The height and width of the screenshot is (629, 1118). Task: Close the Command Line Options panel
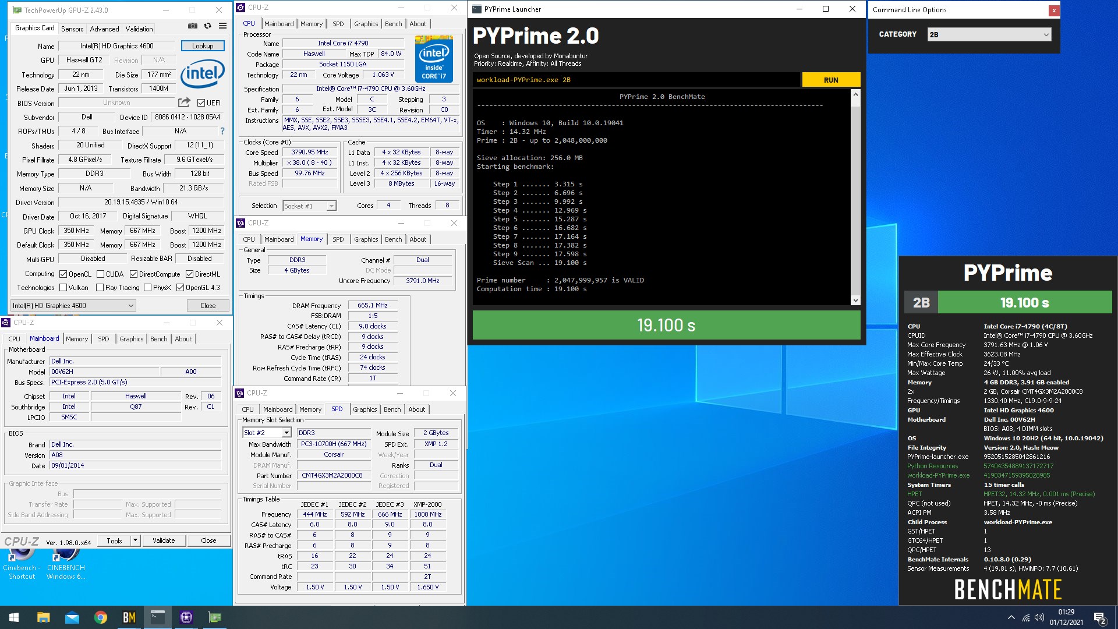tap(1053, 10)
